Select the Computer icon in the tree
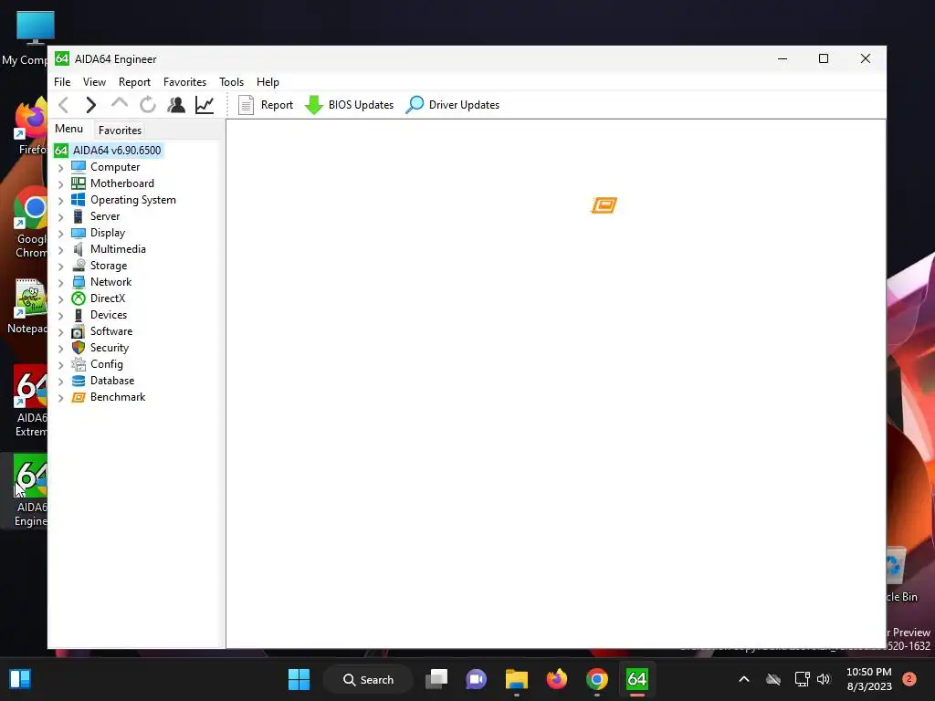 coord(79,167)
